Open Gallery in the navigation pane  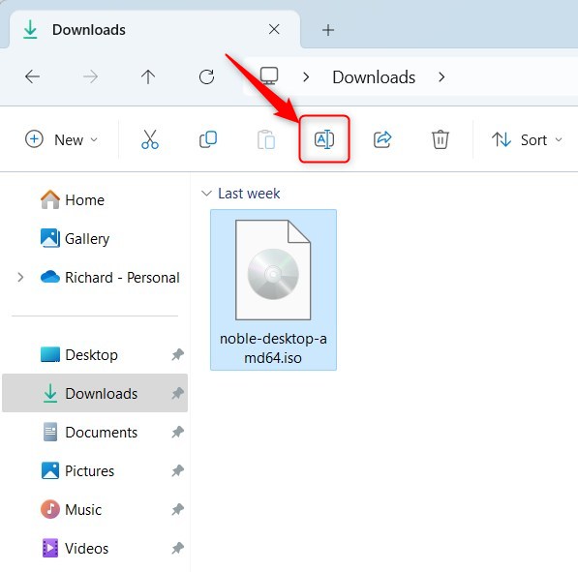(75, 238)
